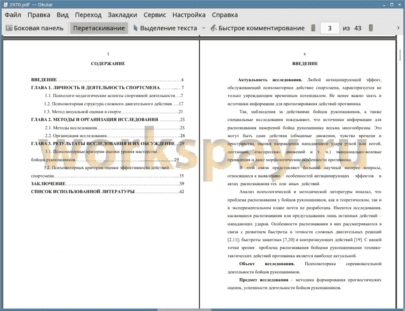Click ЗАКЛЮЧЕНИЕ entry in contents

click(107, 184)
